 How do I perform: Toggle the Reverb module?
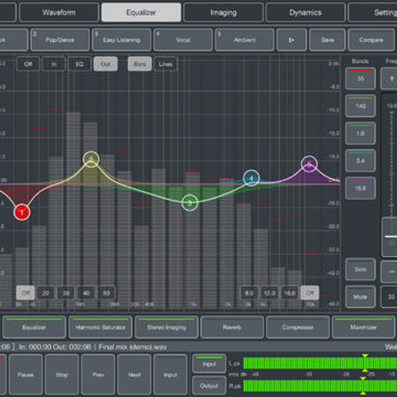pos(232,327)
